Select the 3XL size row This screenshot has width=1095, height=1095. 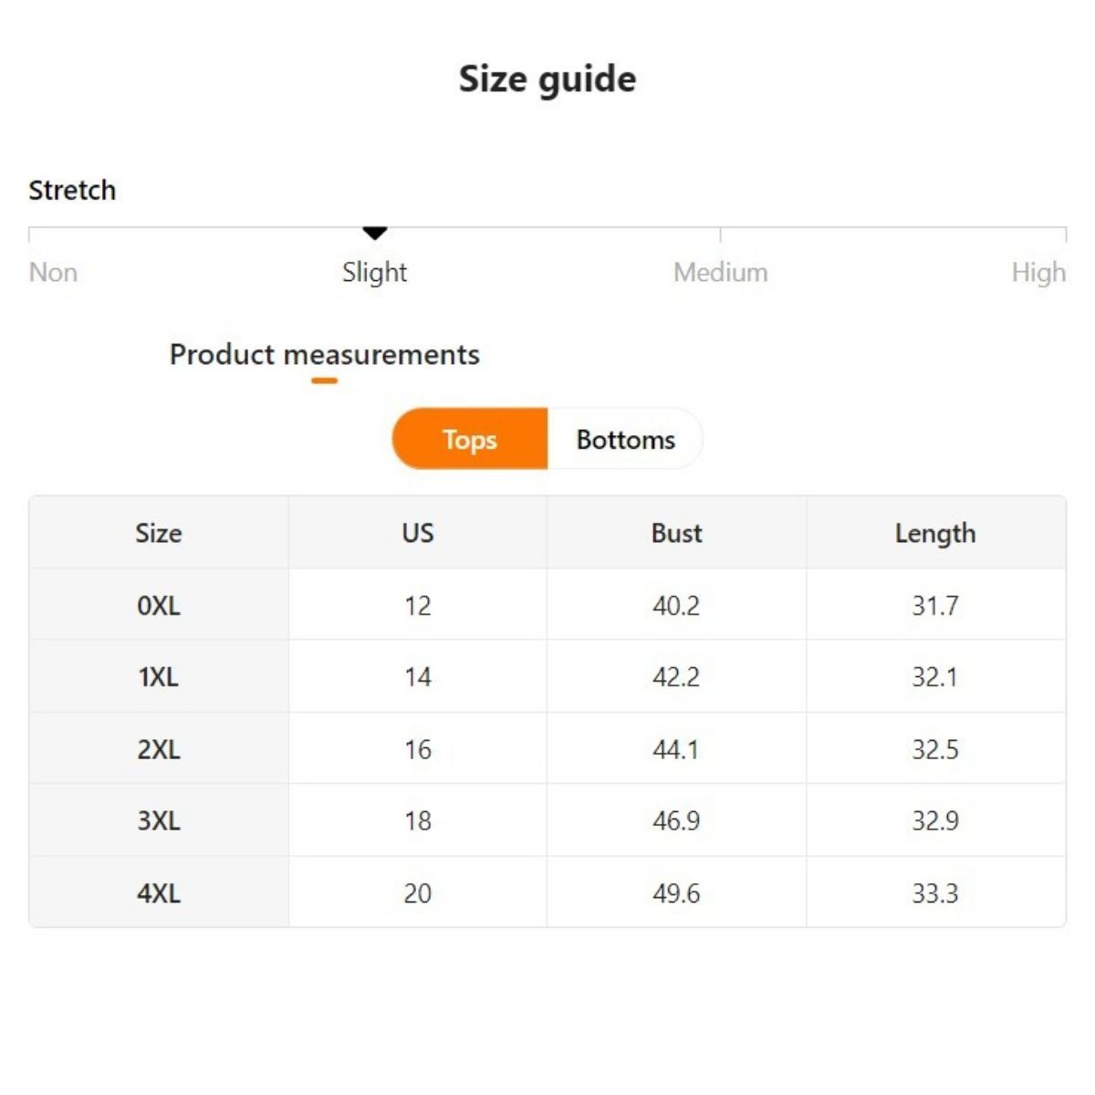(x=159, y=820)
